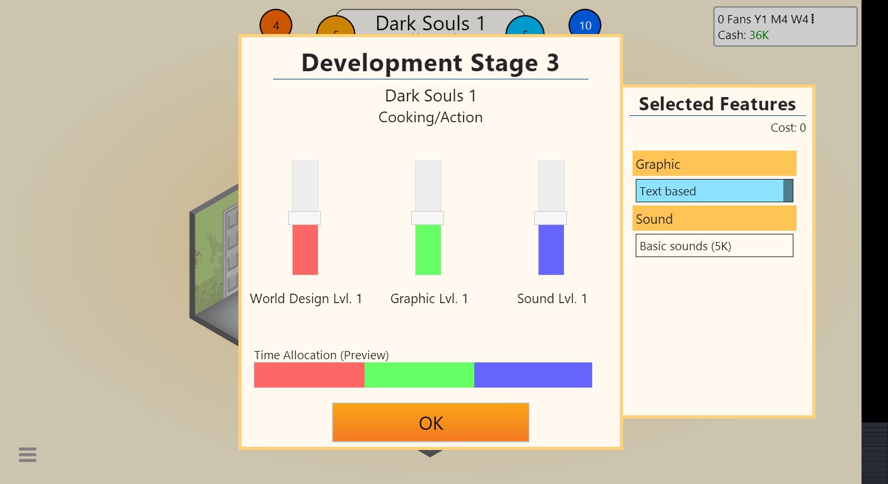Adjust the Graphic level slider handle
This screenshot has width=888, height=484.
point(428,218)
